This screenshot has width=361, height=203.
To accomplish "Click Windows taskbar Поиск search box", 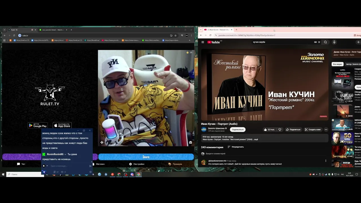I will (x=25, y=175).
